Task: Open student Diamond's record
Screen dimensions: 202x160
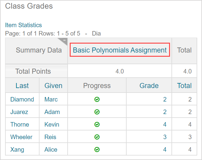Action: pos(22,99)
